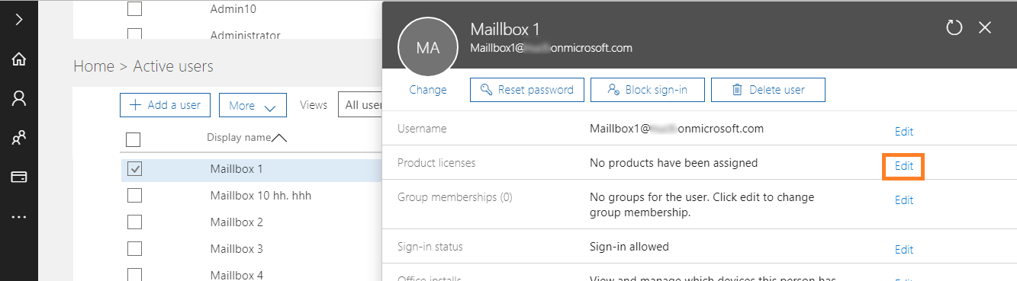Click the Reset password button
The height and width of the screenshot is (281, 1017).
527,90
